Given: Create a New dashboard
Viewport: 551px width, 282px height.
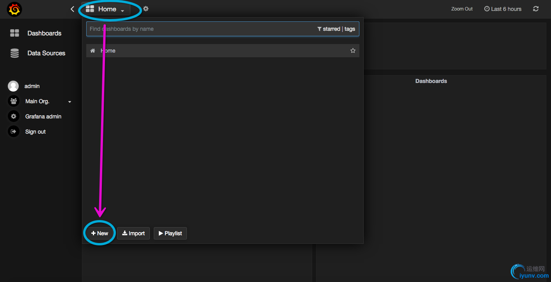Looking at the screenshot, I should click(100, 233).
